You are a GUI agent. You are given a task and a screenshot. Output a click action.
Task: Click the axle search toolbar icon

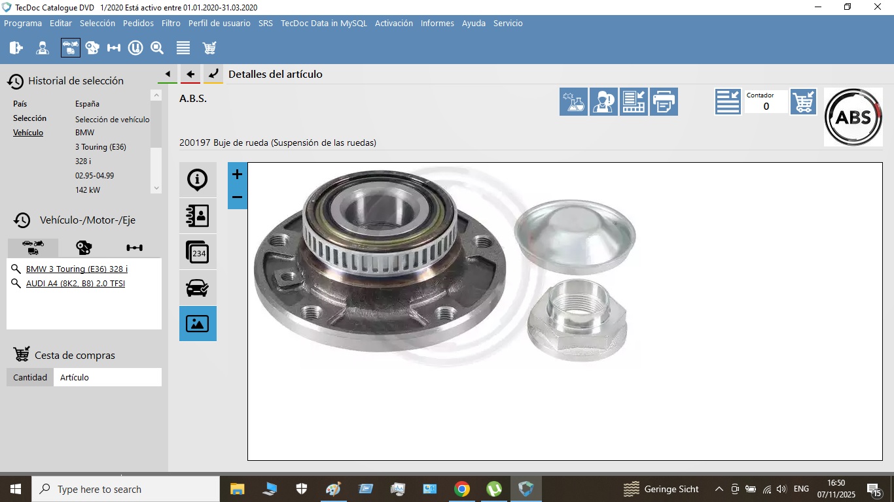(x=114, y=48)
